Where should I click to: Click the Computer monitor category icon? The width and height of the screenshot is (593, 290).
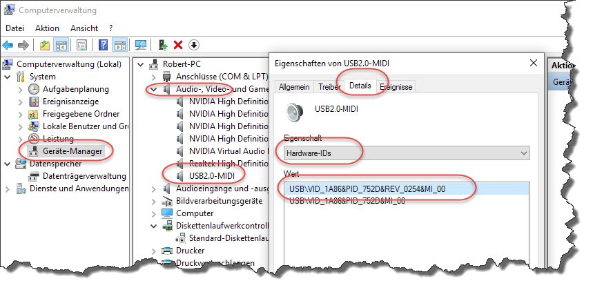pos(167,213)
